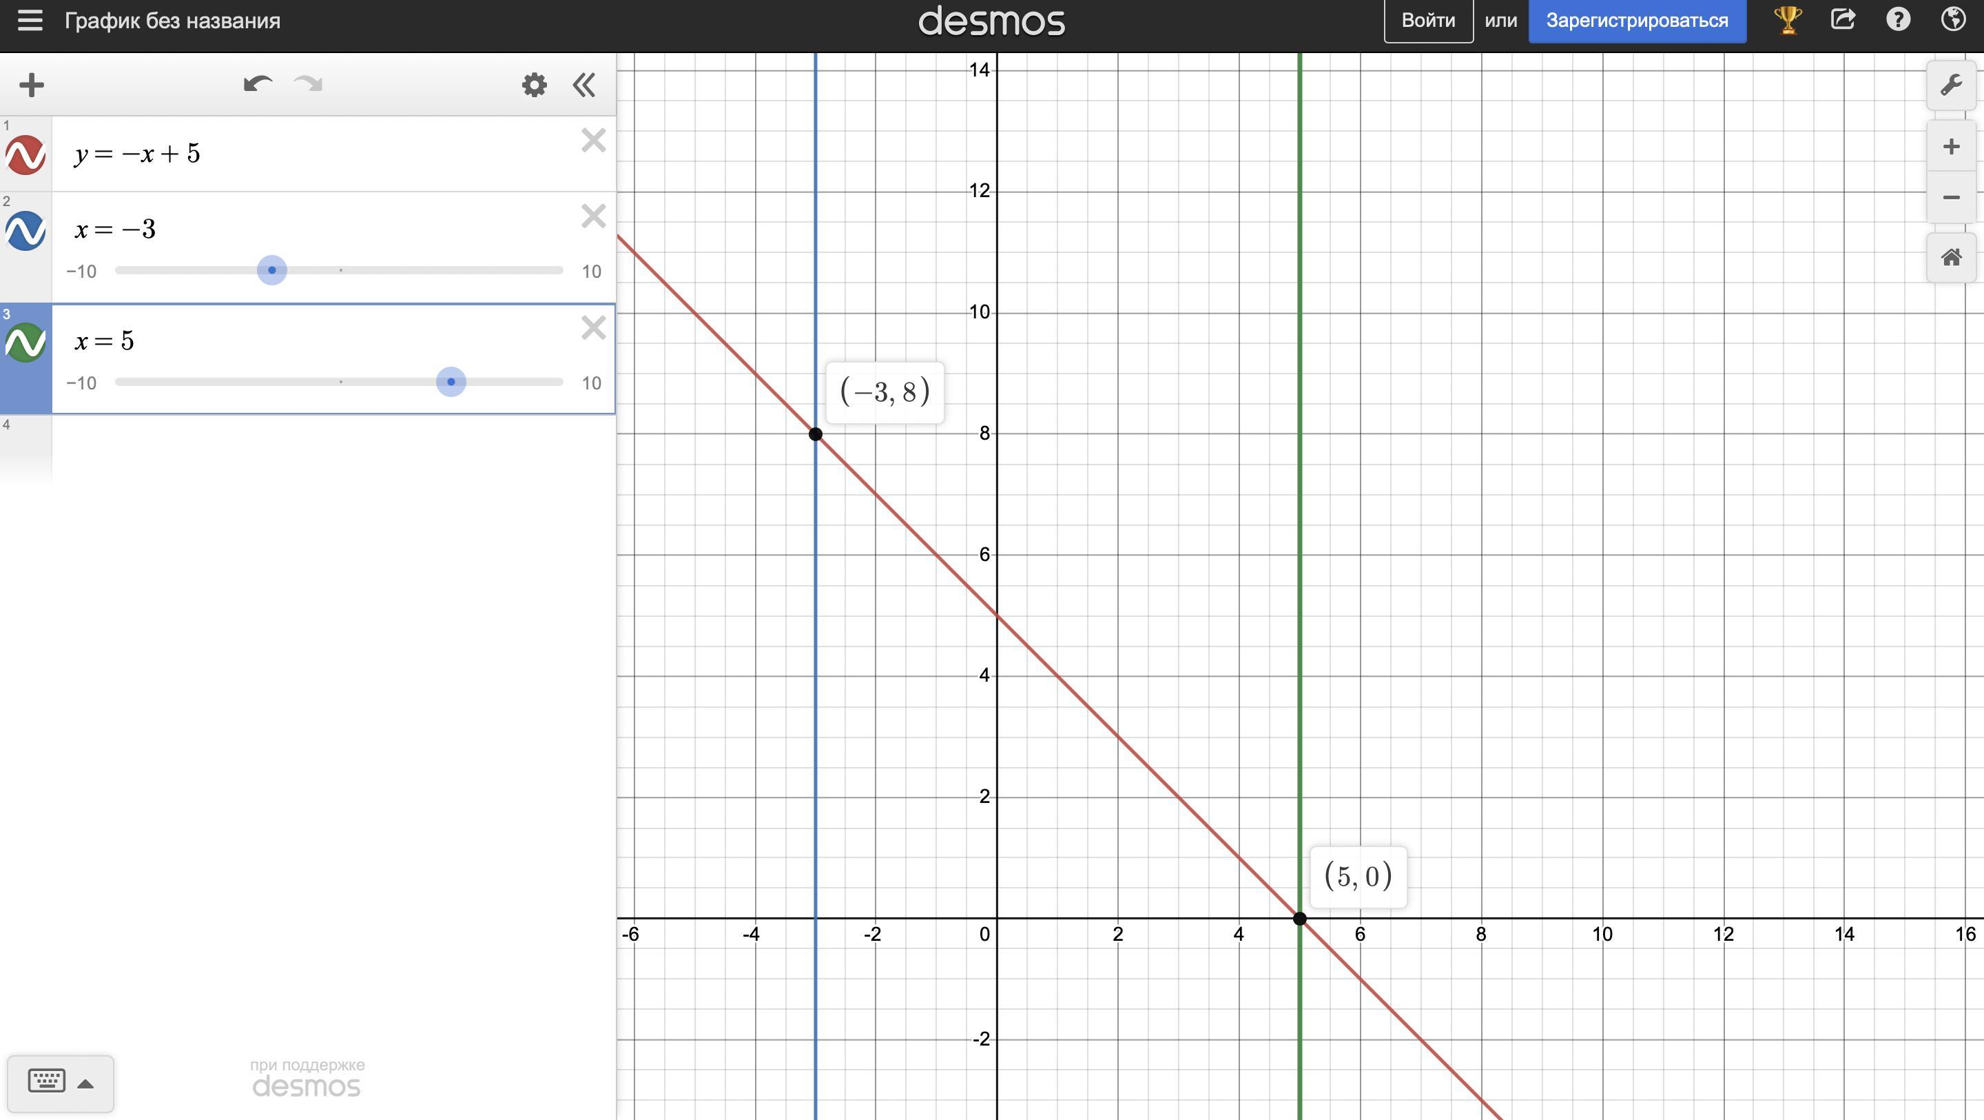Image resolution: width=1984 pixels, height=1120 pixels.
Task: Toggle visibility of blue line x=-3
Action: tap(25, 230)
